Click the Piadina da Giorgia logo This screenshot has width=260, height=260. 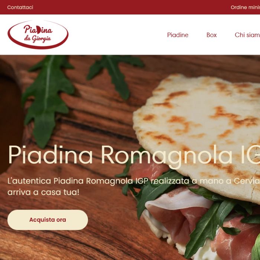[x=38, y=35]
